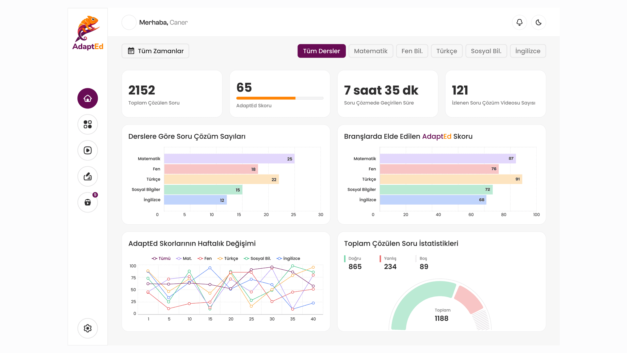Click the Tüm Dersler button
This screenshot has width=627, height=353.
pos(321,51)
